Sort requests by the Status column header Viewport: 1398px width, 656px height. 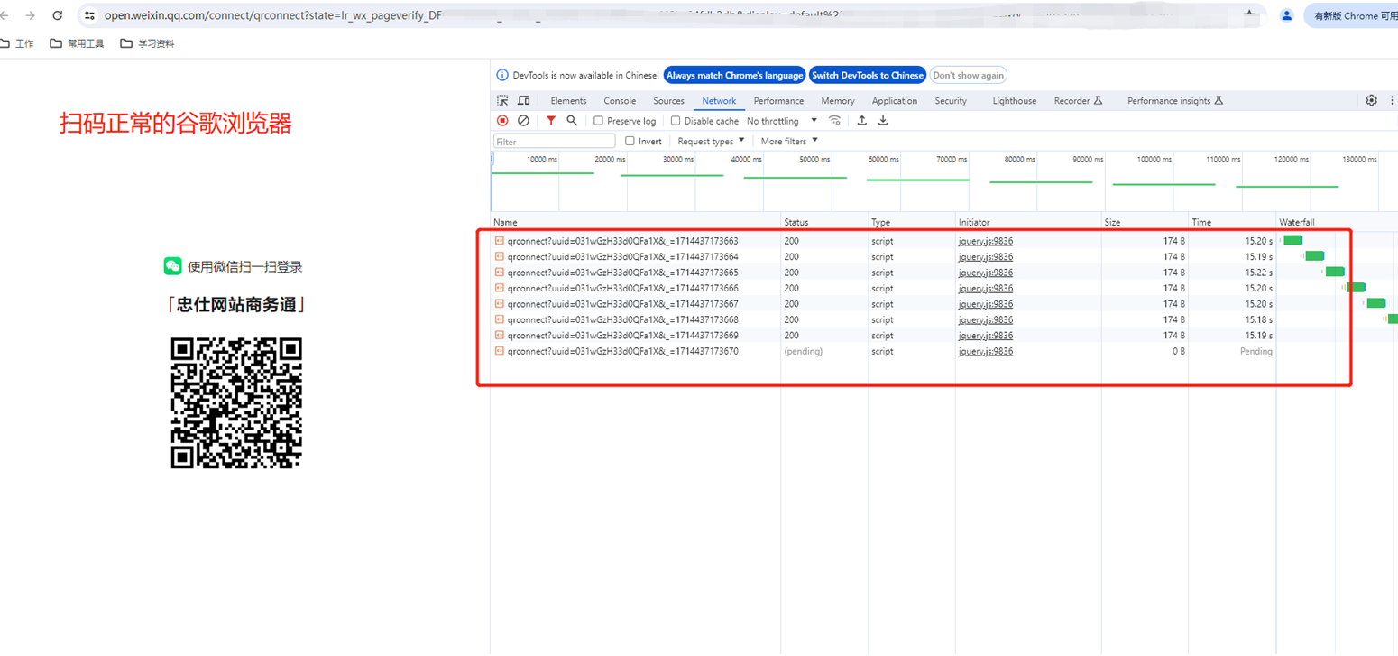[824, 222]
